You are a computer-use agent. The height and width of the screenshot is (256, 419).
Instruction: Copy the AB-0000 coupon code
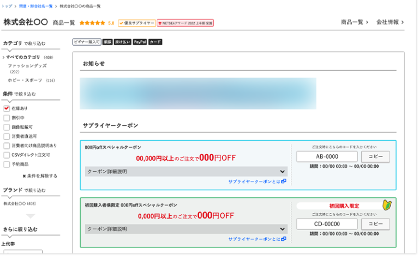point(375,157)
